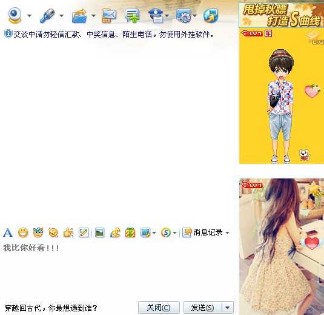Expand the 消息记录 dropdown arrow
Image resolution: width=324 pixels, height=315 pixels.
pos(227,233)
